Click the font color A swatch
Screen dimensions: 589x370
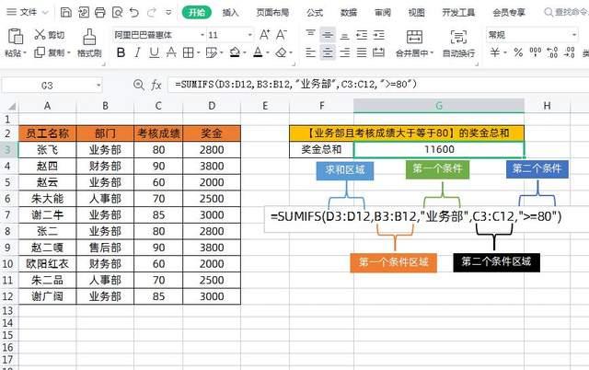pos(258,53)
